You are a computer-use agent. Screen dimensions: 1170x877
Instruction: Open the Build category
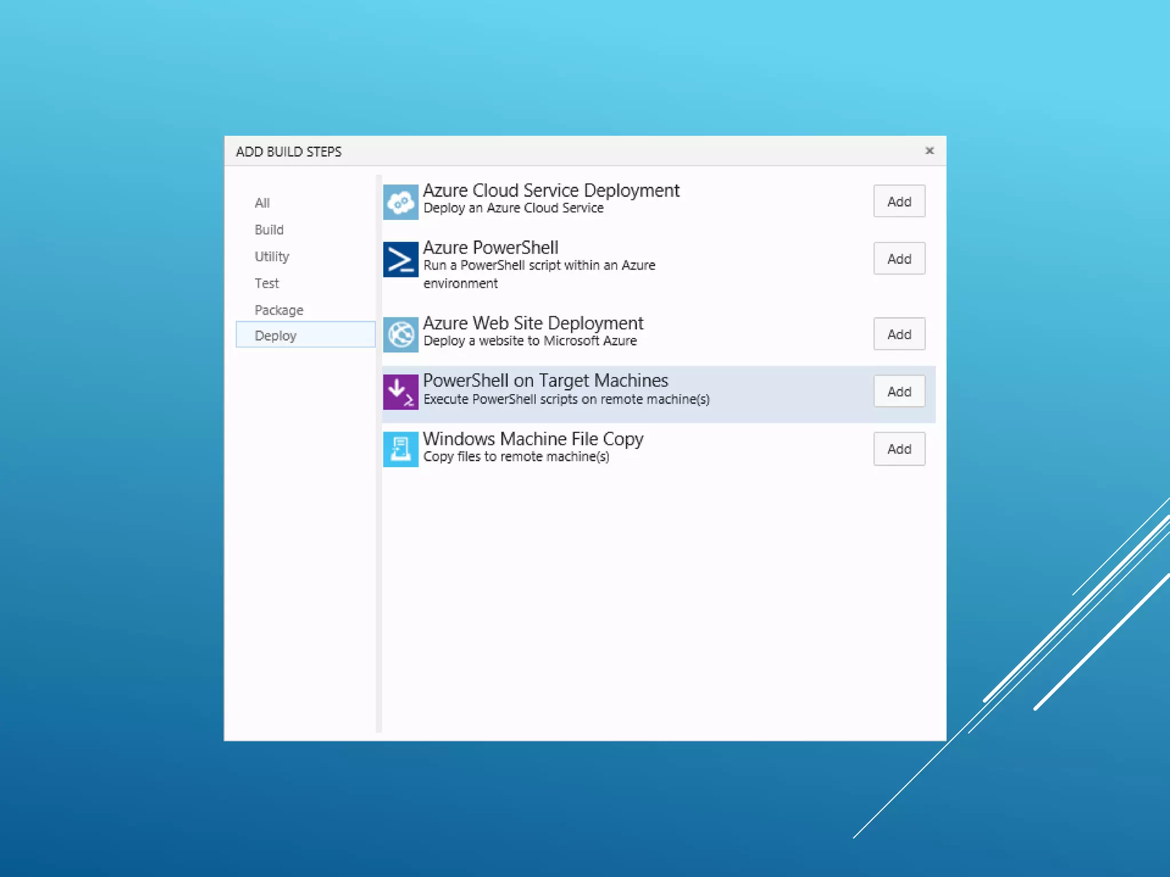[x=269, y=230]
